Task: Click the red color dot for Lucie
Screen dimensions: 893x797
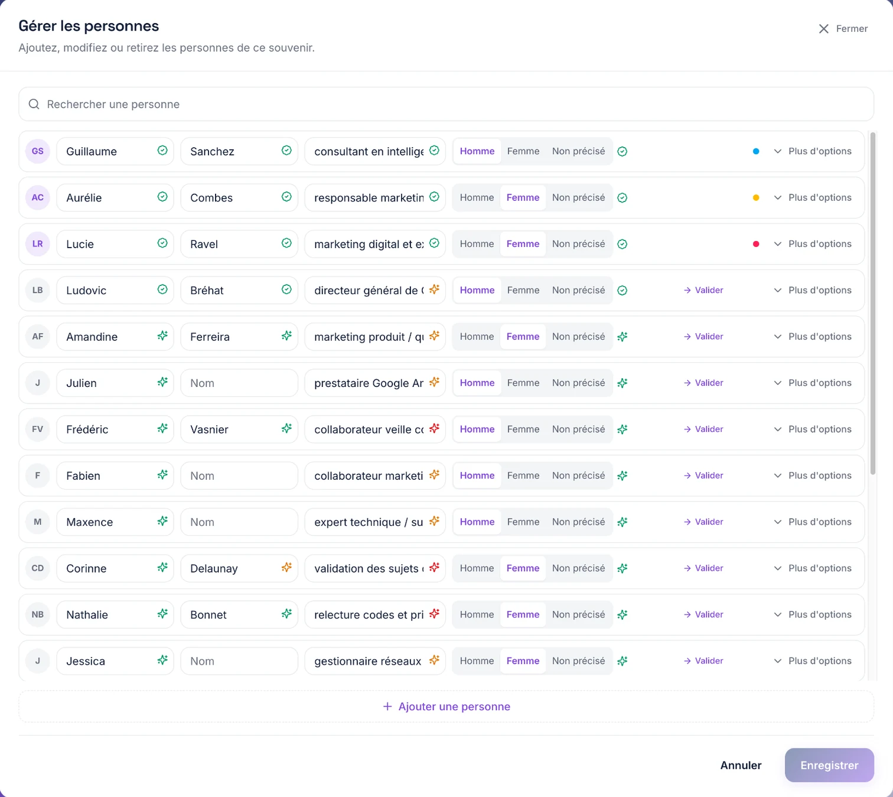Action: pyautogui.click(x=756, y=244)
